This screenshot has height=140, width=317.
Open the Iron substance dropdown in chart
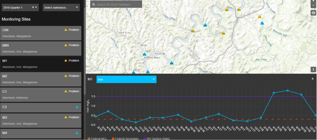(x=126, y=79)
